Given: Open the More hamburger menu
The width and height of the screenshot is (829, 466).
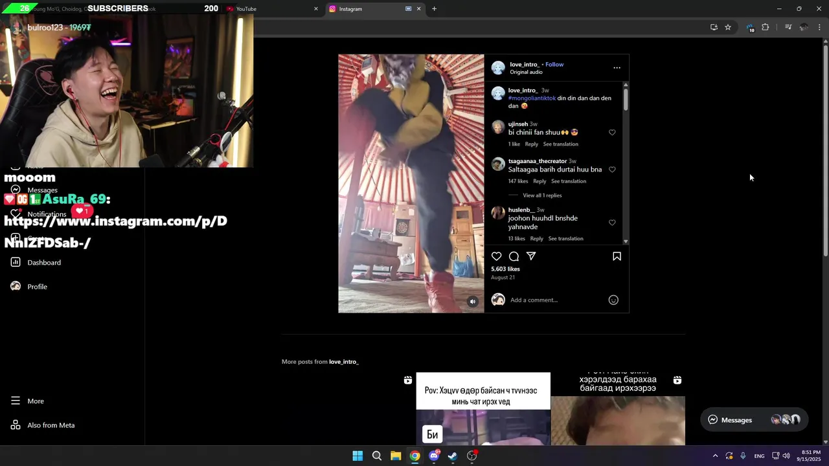Looking at the screenshot, I should click(16, 401).
